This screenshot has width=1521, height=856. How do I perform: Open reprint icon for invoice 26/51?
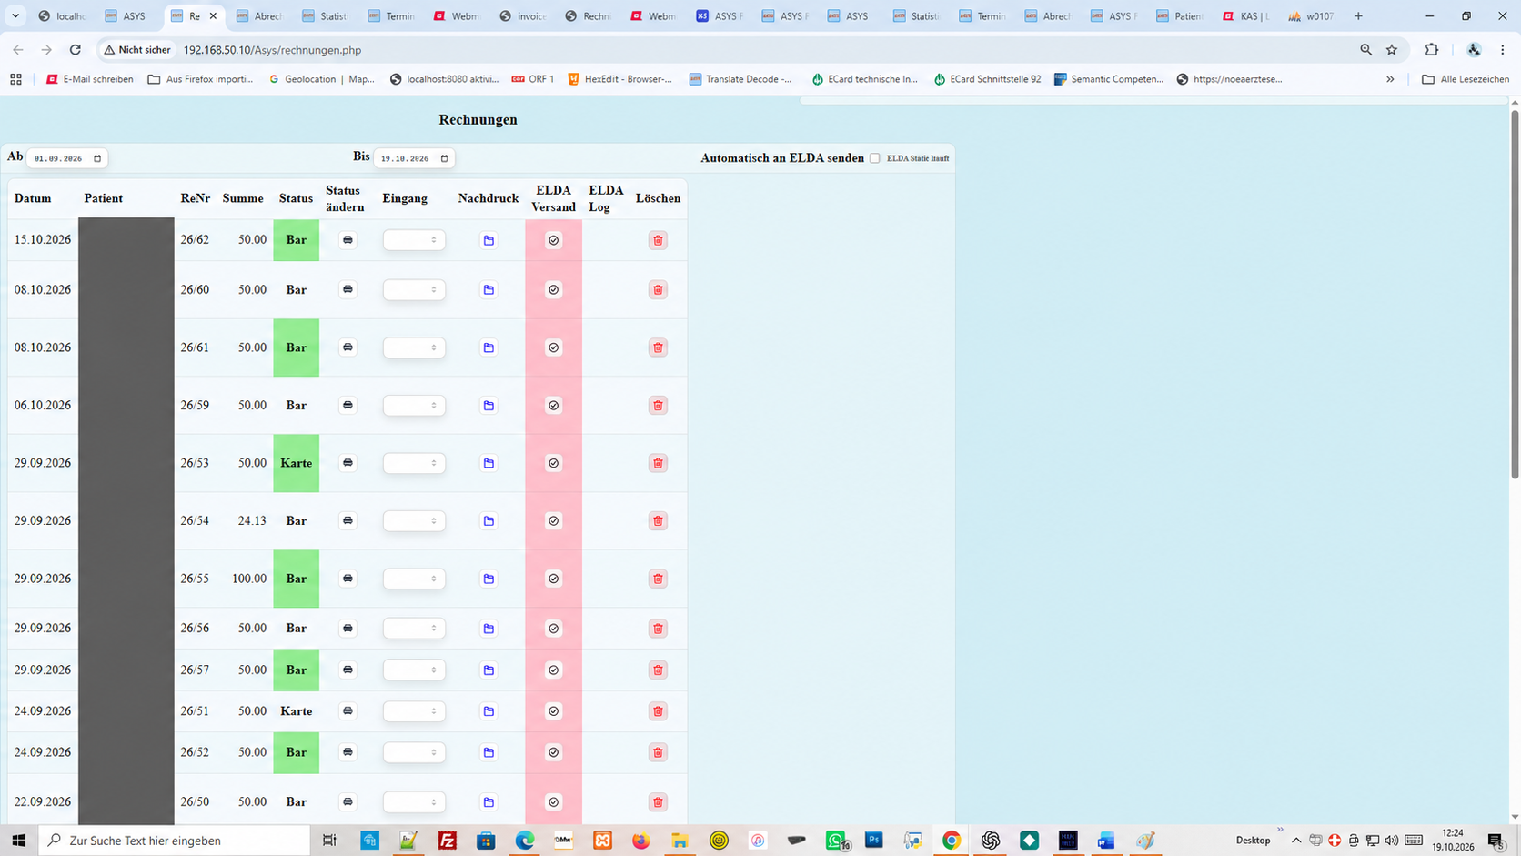pos(489,711)
